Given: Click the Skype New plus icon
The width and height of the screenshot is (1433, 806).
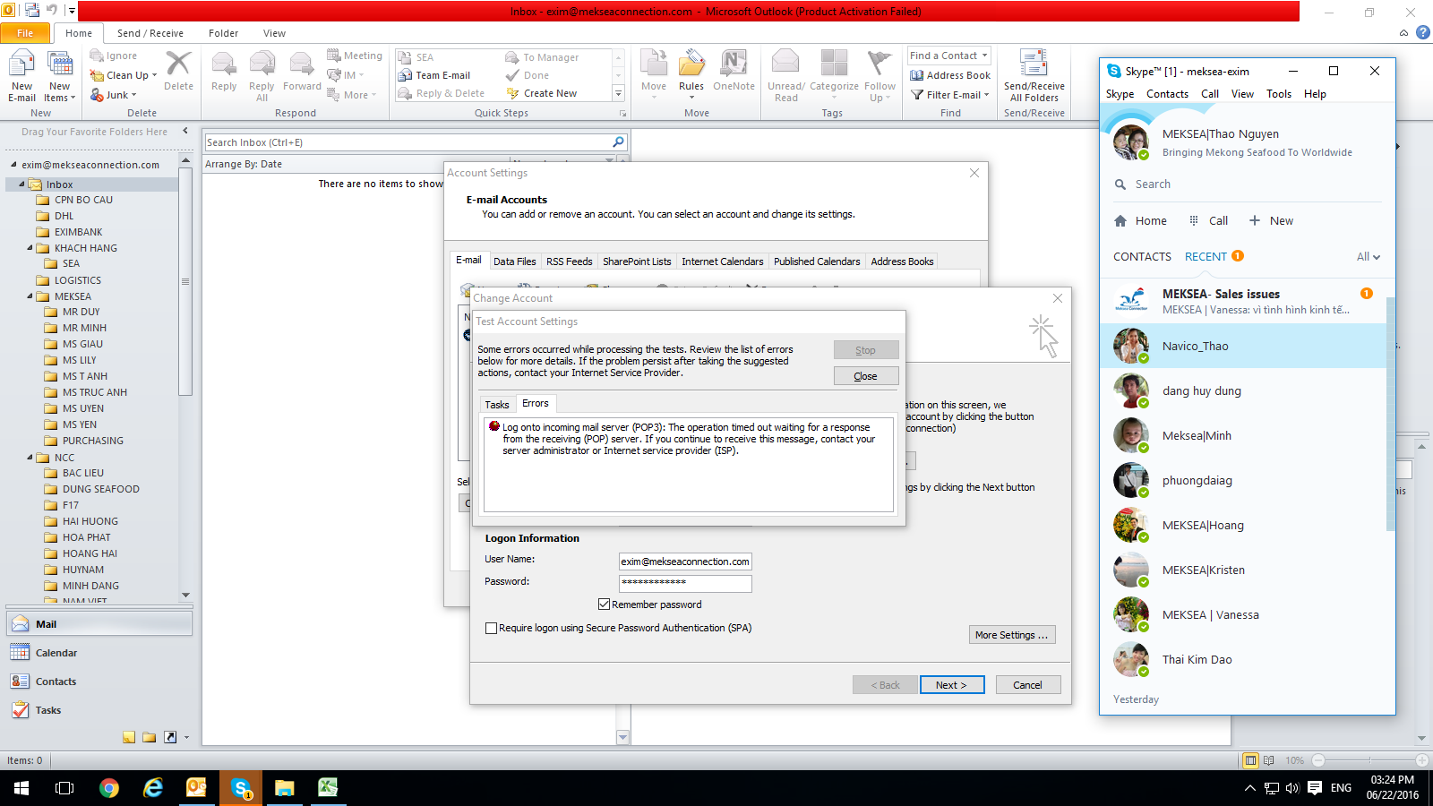Looking at the screenshot, I should point(1255,220).
